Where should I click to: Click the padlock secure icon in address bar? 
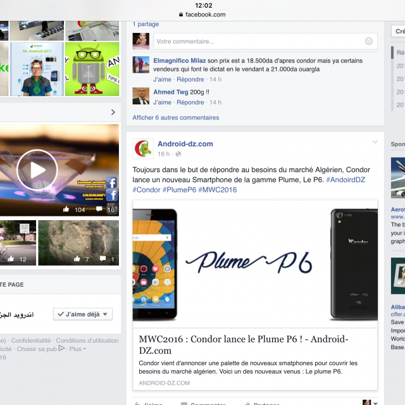(x=181, y=15)
